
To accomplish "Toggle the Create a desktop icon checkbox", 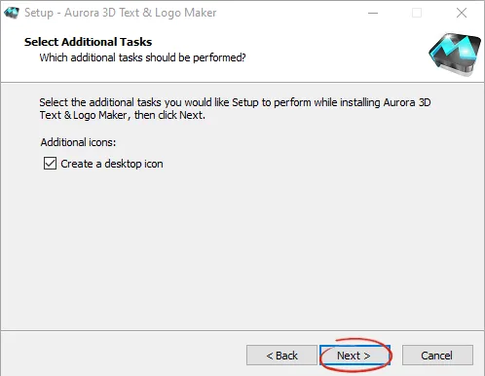I will [x=50, y=164].
